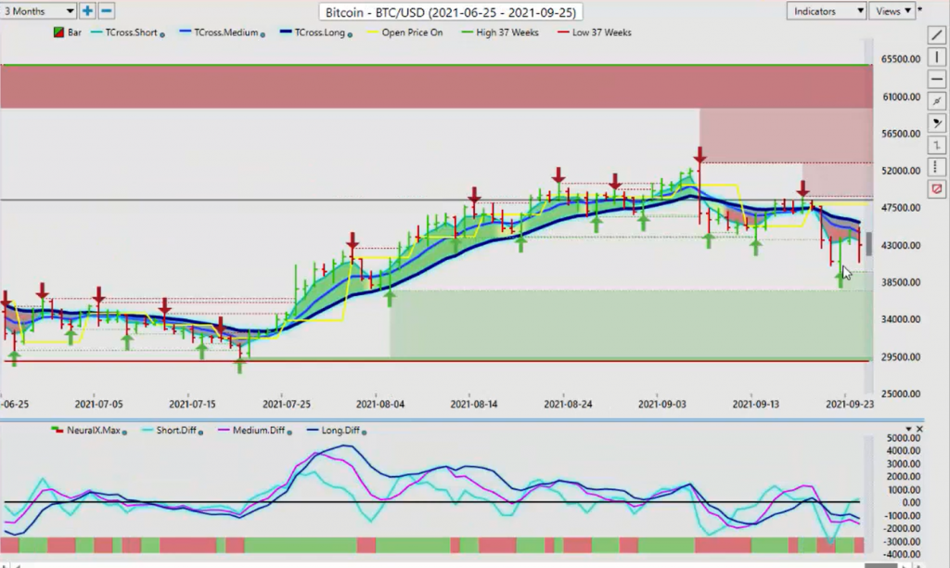
Task: Select the diagonal trend line drawing tool
Action: pyautogui.click(x=937, y=35)
